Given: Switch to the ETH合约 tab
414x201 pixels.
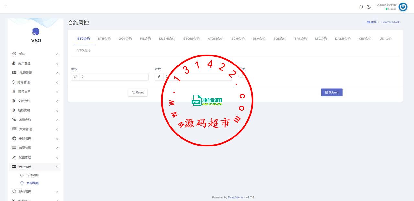Looking at the screenshot, I should pos(104,39).
